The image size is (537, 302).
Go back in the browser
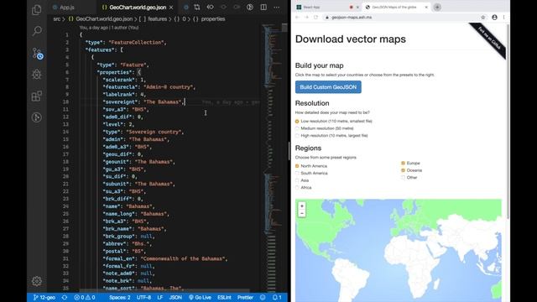point(297,17)
